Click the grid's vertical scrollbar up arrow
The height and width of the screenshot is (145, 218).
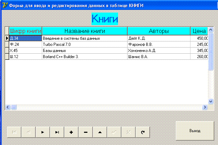(211, 30)
